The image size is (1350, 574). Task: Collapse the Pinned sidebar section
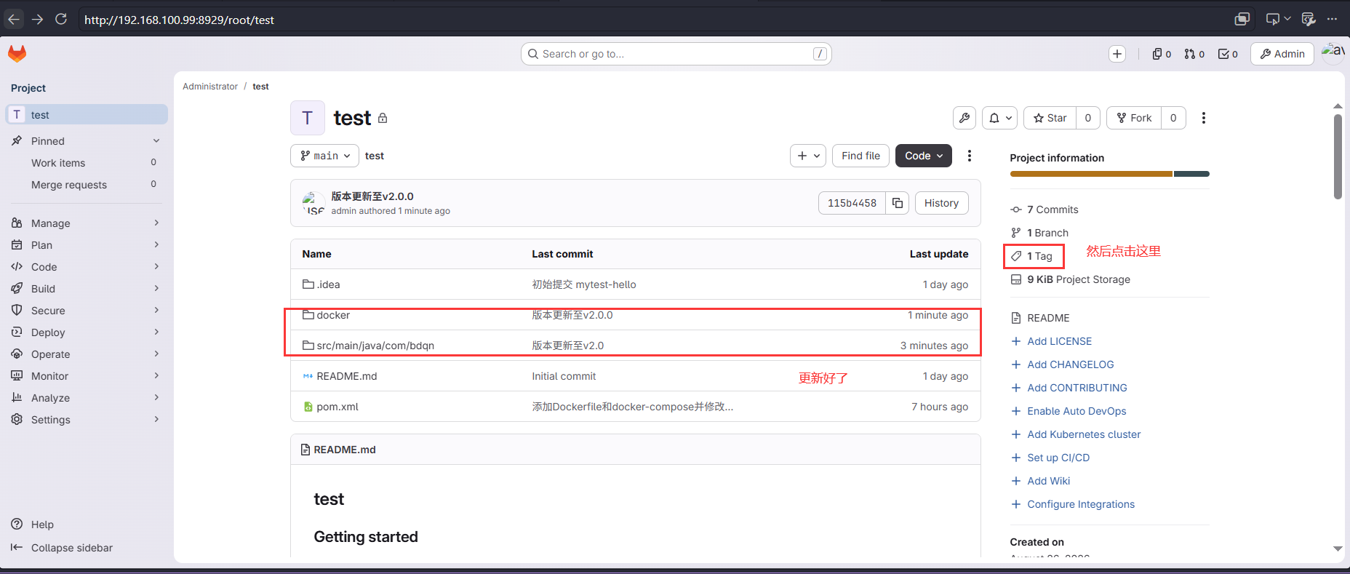(x=86, y=141)
